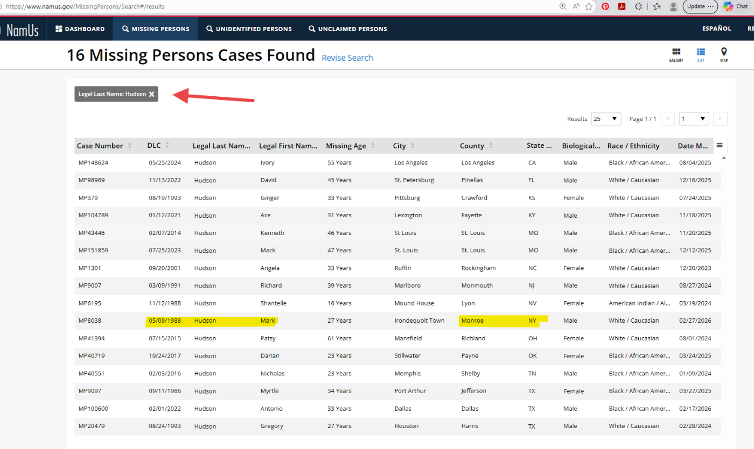This screenshot has width=754, height=449.
Task: Open the table column menu icon
Action: [719, 145]
